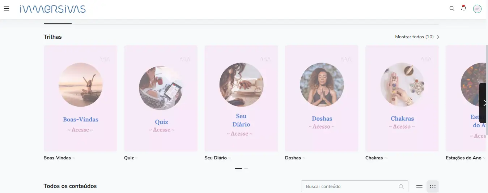
Task: Open the Doshas trail card
Action: 322,98
